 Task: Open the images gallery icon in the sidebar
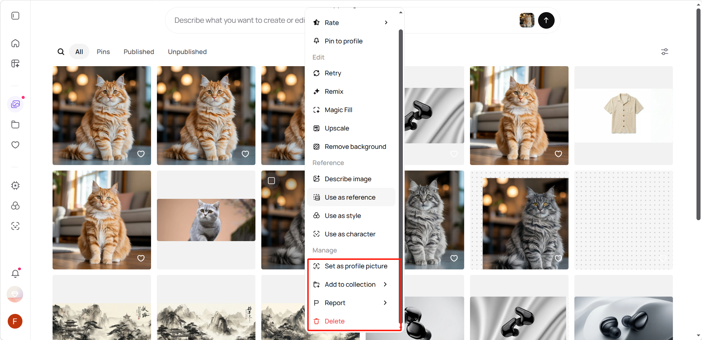15,104
